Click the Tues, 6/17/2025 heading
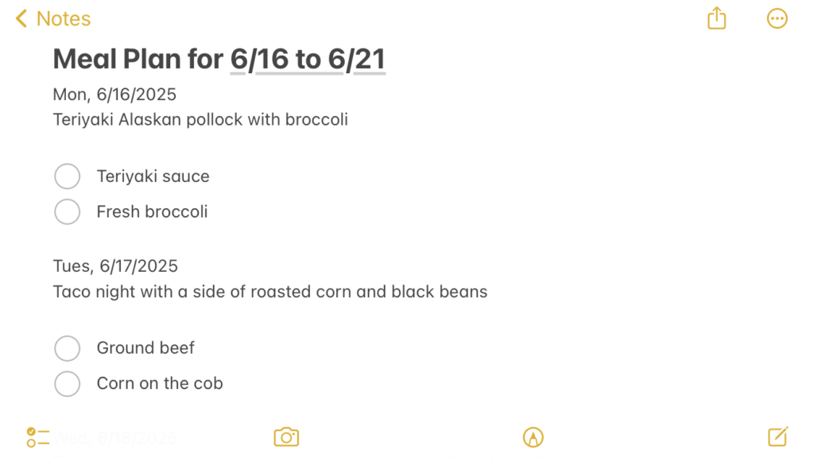The height and width of the screenshot is (458, 814). [x=115, y=266]
